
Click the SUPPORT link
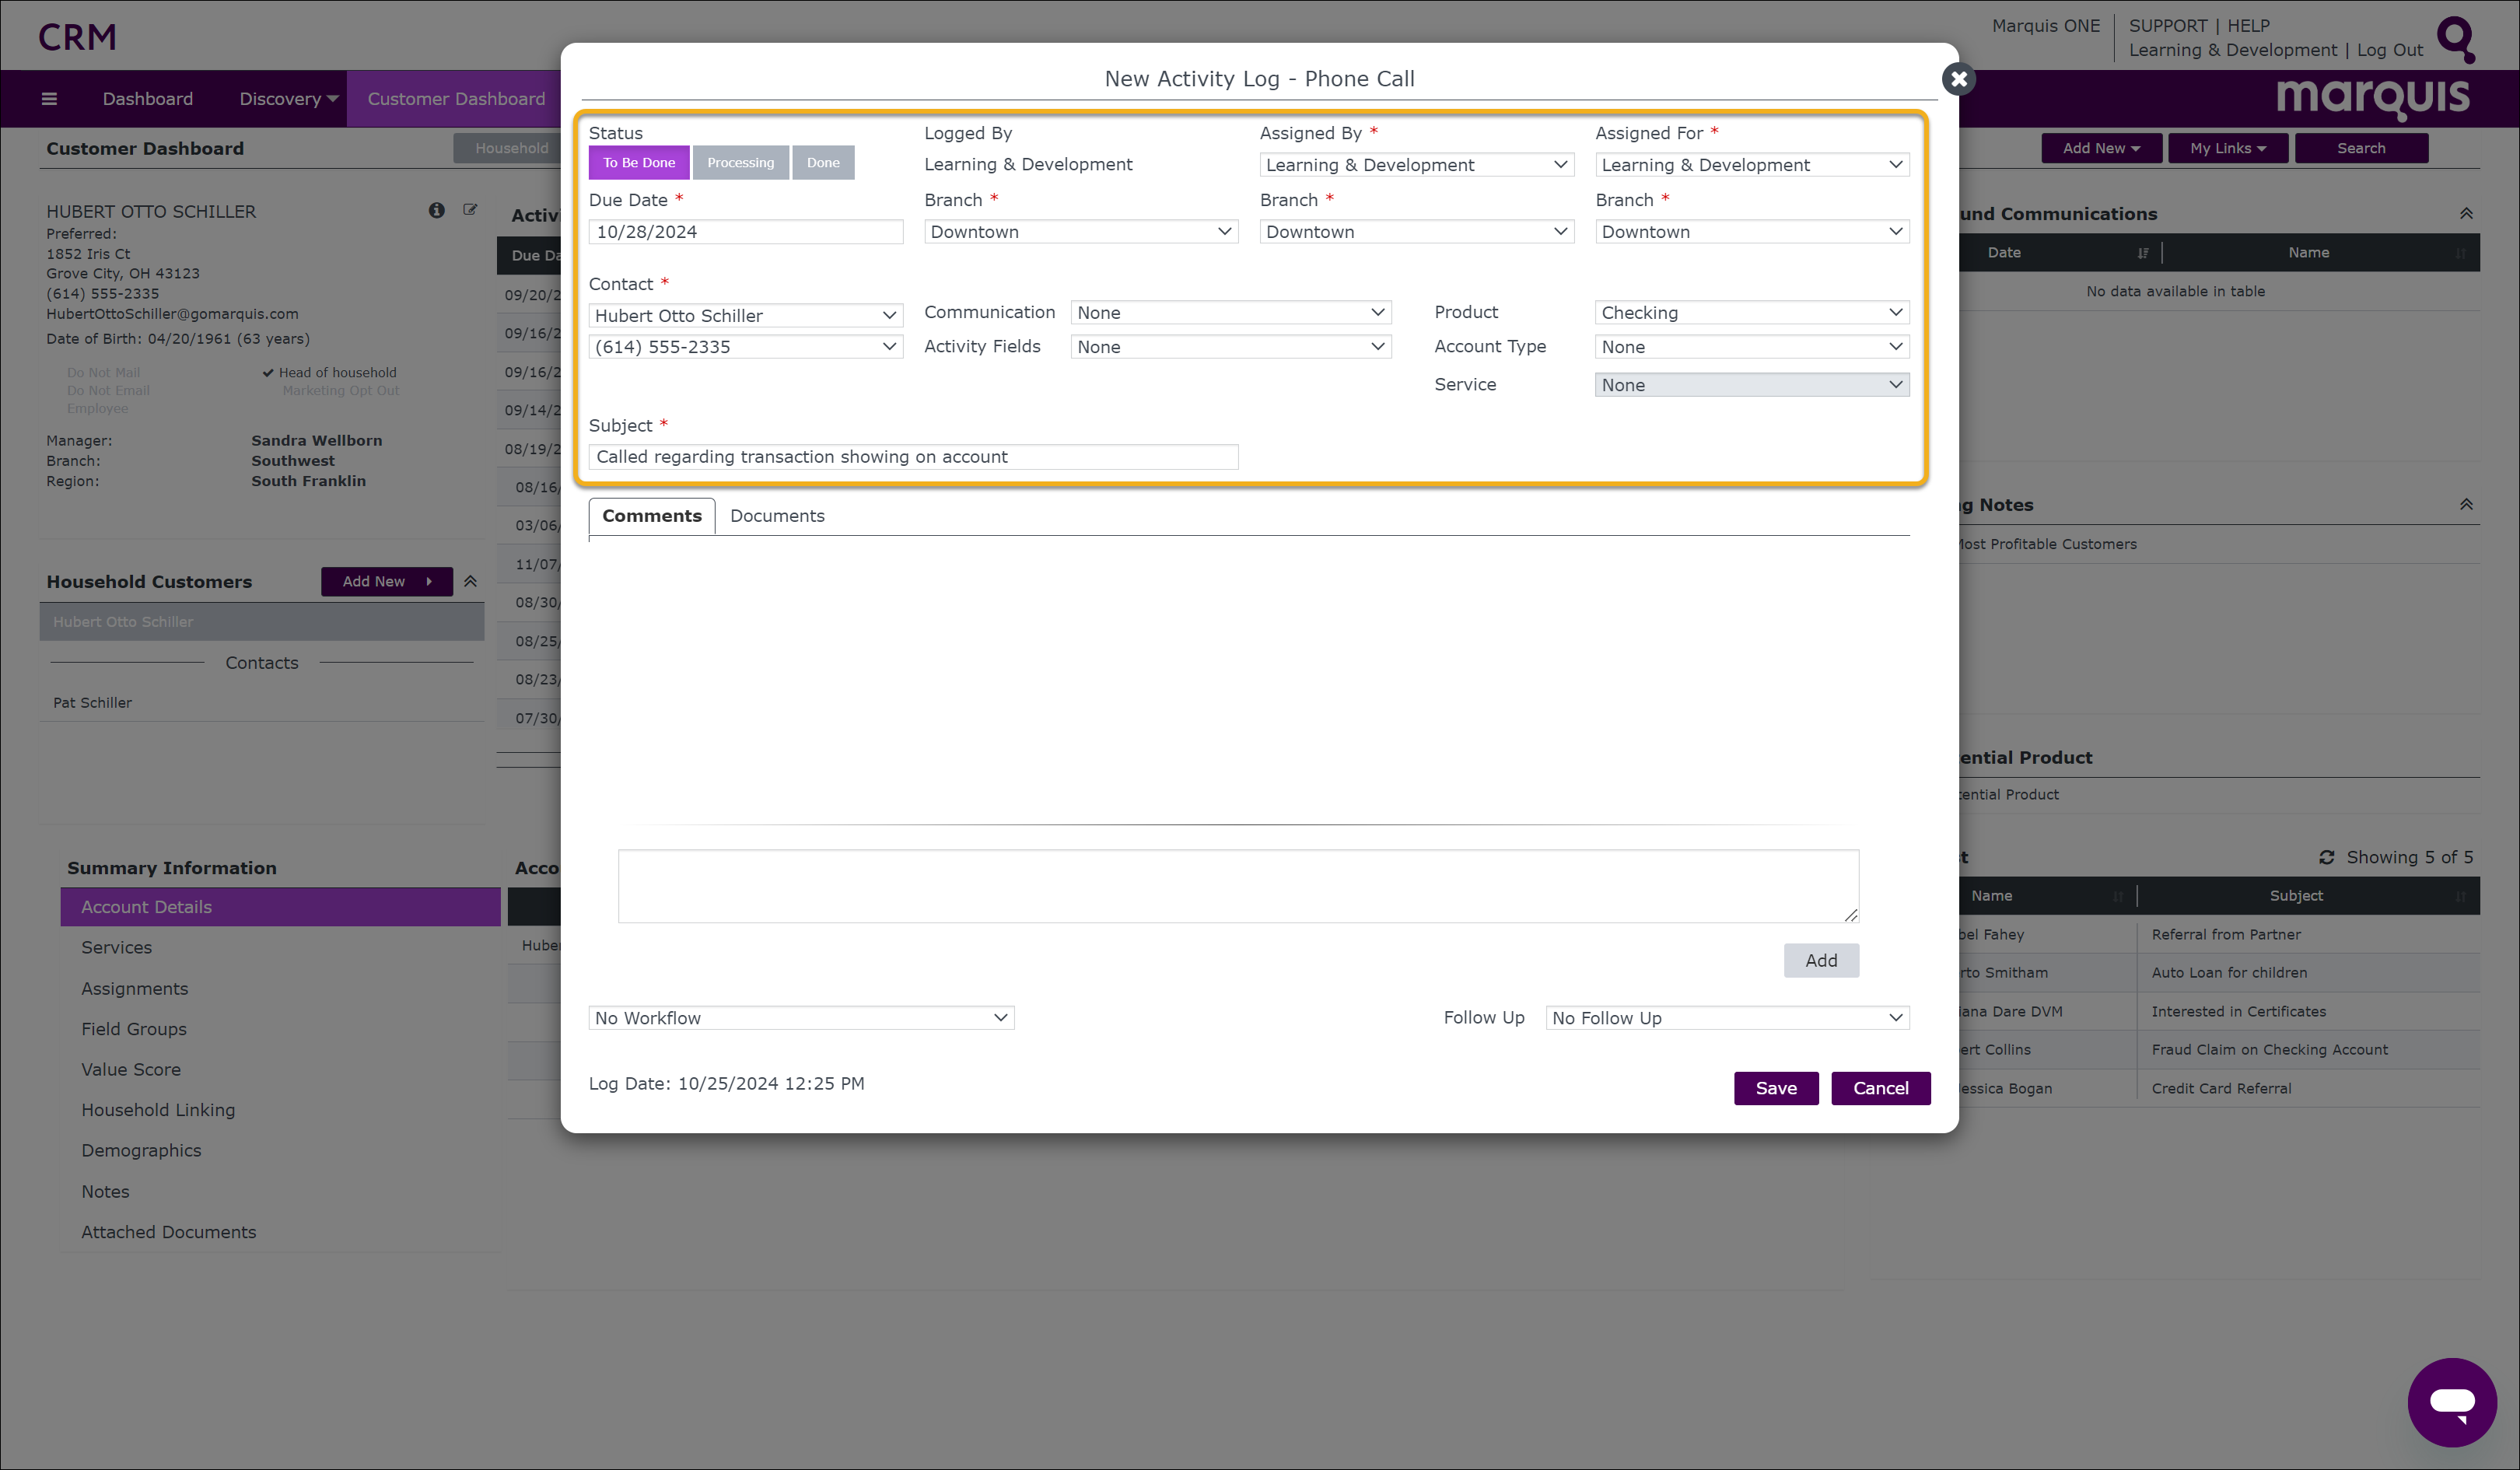(2167, 26)
